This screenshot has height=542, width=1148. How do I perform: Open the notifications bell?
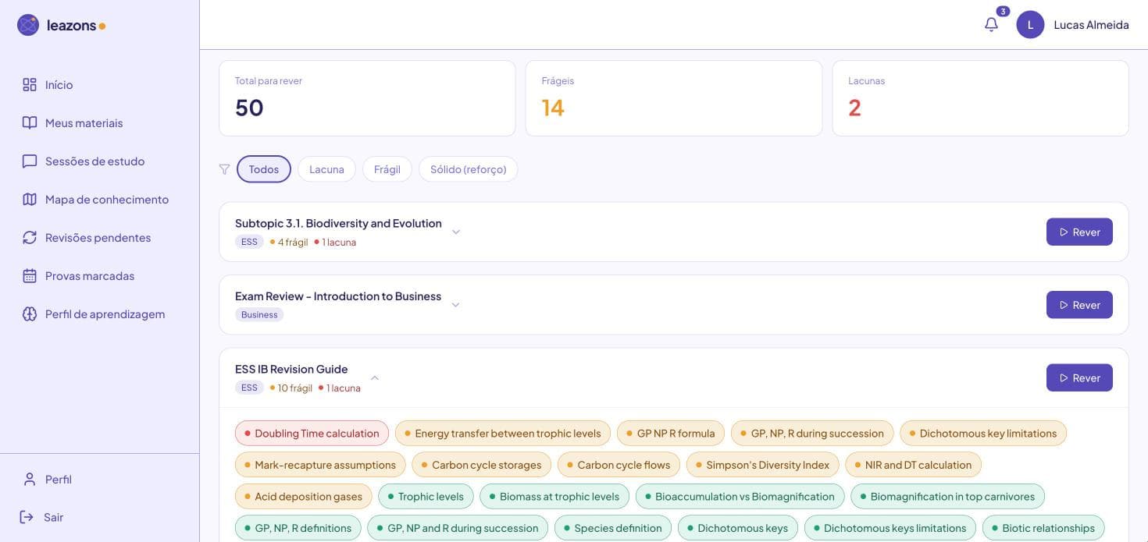click(x=991, y=25)
